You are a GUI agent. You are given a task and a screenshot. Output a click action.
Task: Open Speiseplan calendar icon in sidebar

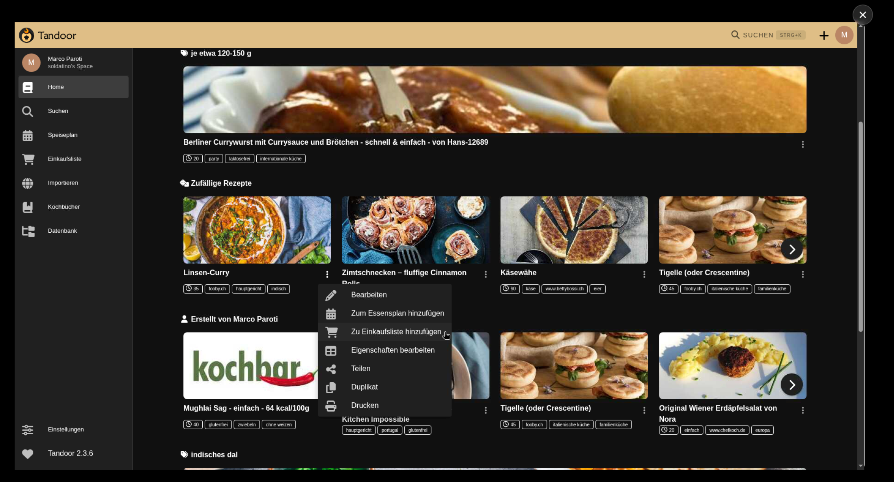pos(28,135)
